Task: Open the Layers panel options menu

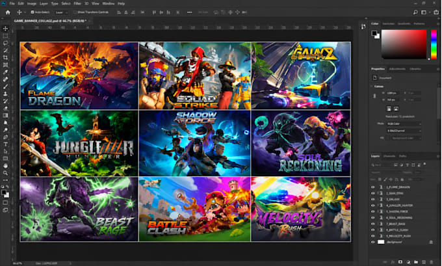Action: click(437, 156)
